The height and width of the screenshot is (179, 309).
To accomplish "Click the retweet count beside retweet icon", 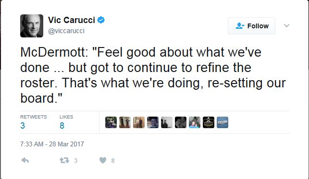I will pyautogui.click(x=75, y=161).
